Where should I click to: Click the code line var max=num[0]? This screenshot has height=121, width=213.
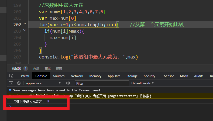(x=58, y=18)
